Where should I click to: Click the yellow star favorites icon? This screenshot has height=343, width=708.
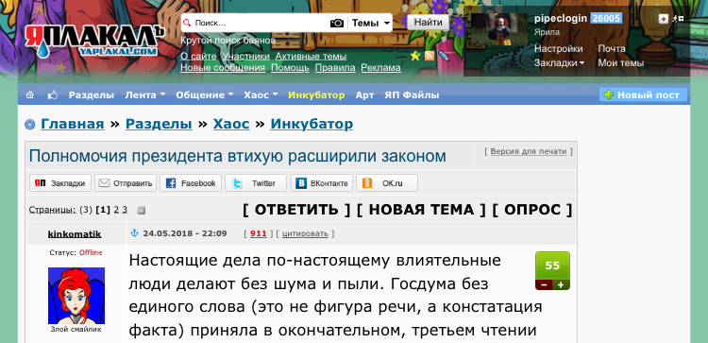415,56
